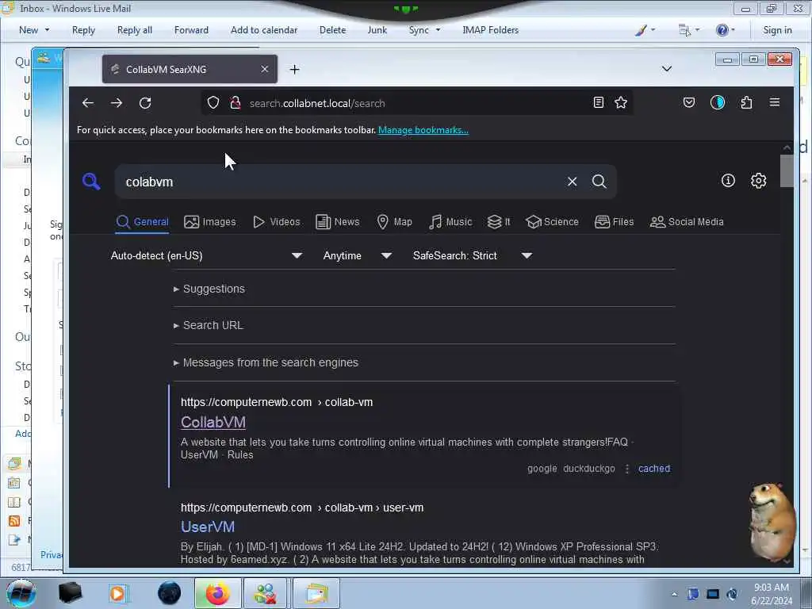Screen dimensions: 812x609
Task: Click Junk in Windows Live Mail toolbar
Action: point(377,30)
